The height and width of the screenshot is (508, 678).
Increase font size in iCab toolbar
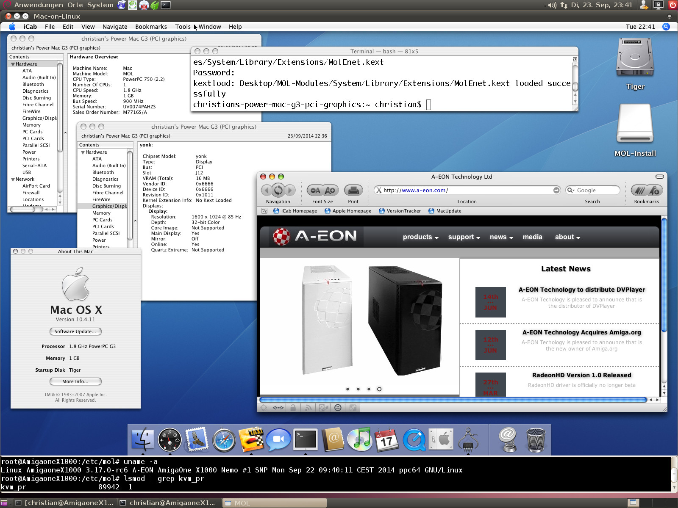tap(331, 190)
